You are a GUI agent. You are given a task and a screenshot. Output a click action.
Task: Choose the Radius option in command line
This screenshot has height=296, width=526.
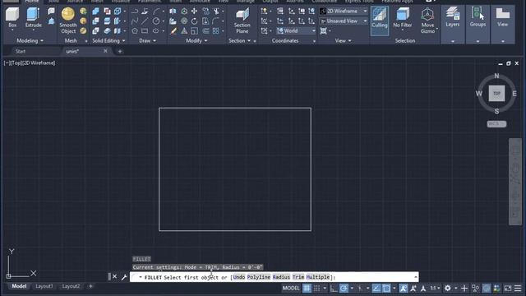(x=281, y=277)
